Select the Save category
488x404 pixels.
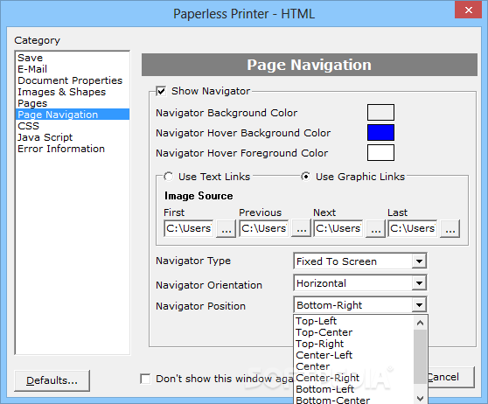(x=73, y=58)
